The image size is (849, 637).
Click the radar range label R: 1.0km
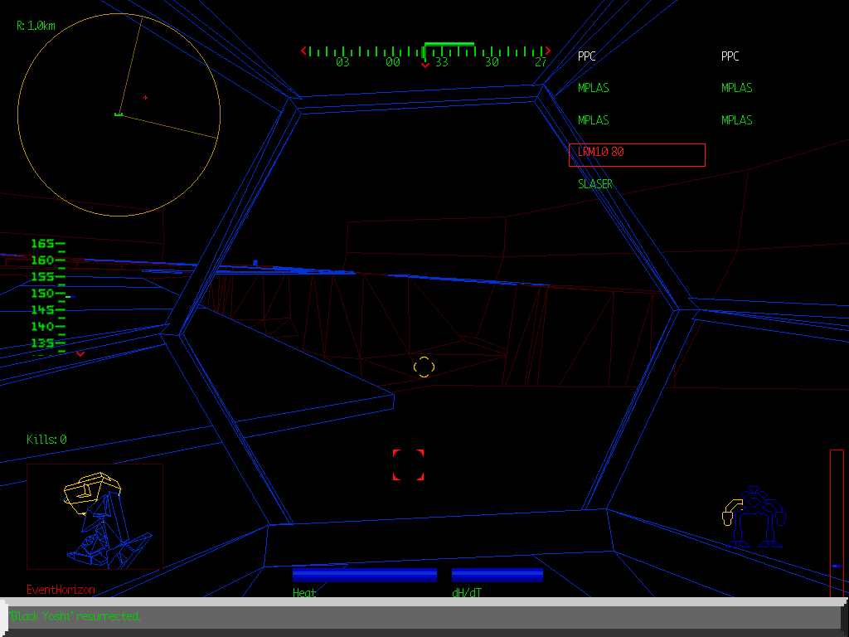tap(36, 26)
